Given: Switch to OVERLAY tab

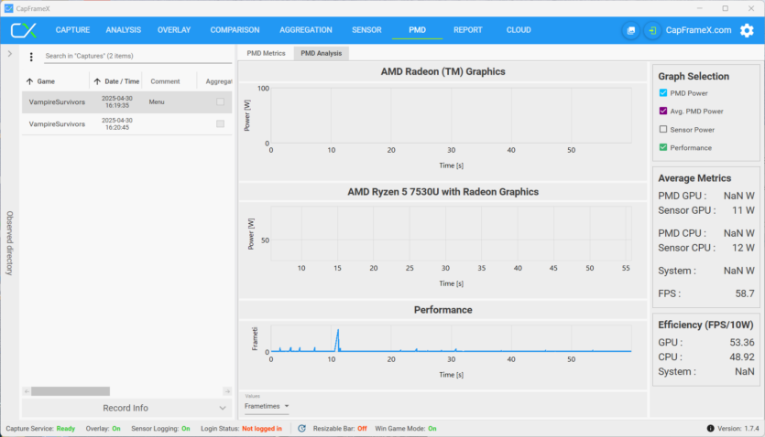Looking at the screenshot, I should pyautogui.click(x=174, y=30).
